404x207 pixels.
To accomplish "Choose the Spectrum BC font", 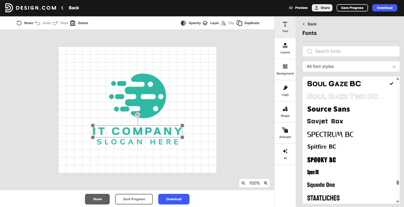I will 330,134.
